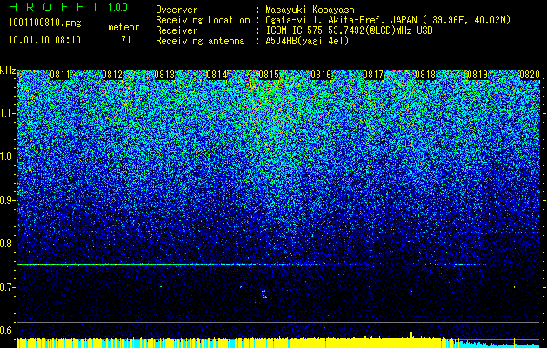Click the 1.1 frequency axis label

coord(8,114)
